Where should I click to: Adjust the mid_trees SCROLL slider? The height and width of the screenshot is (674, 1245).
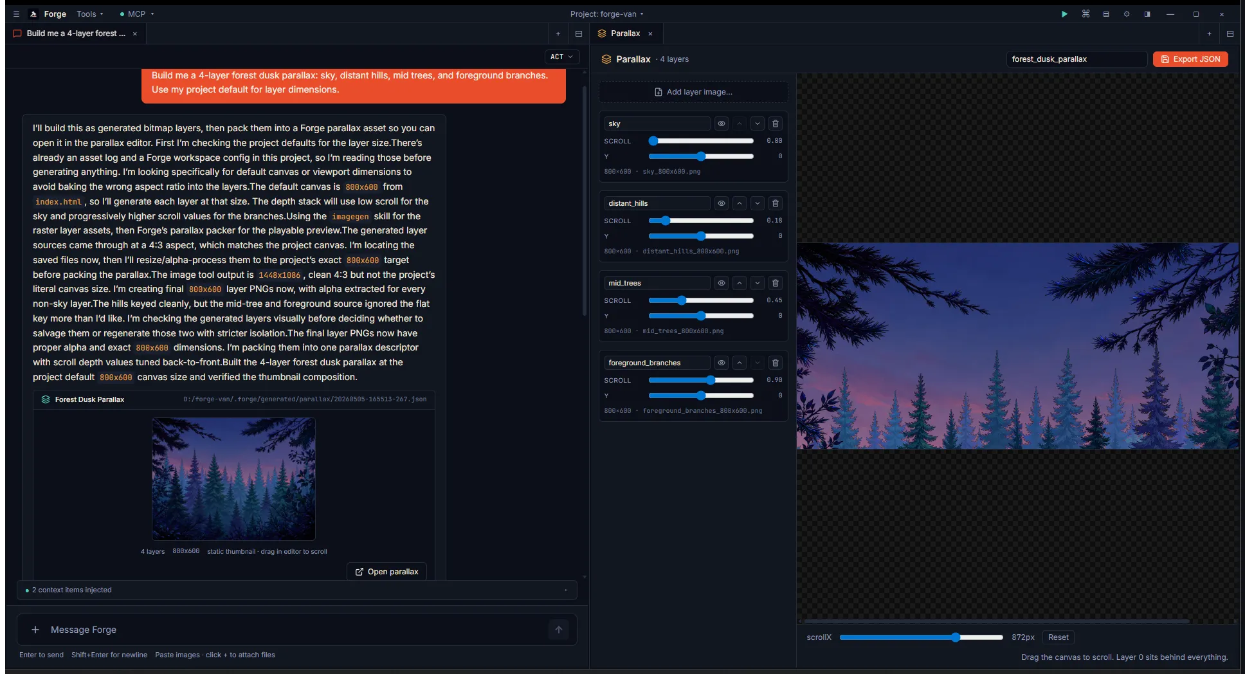[x=701, y=300]
